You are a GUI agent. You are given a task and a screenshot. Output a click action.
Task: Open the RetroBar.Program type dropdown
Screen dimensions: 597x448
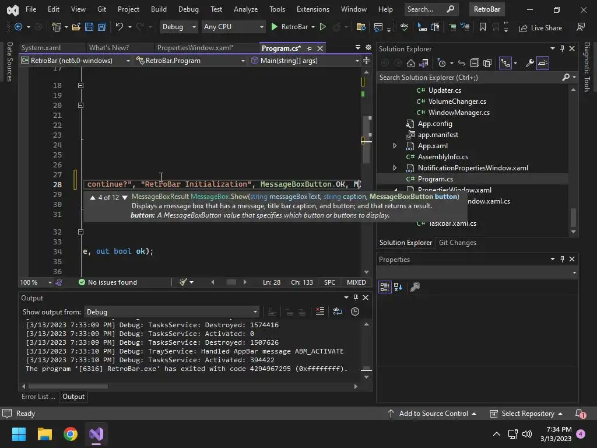(191, 61)
